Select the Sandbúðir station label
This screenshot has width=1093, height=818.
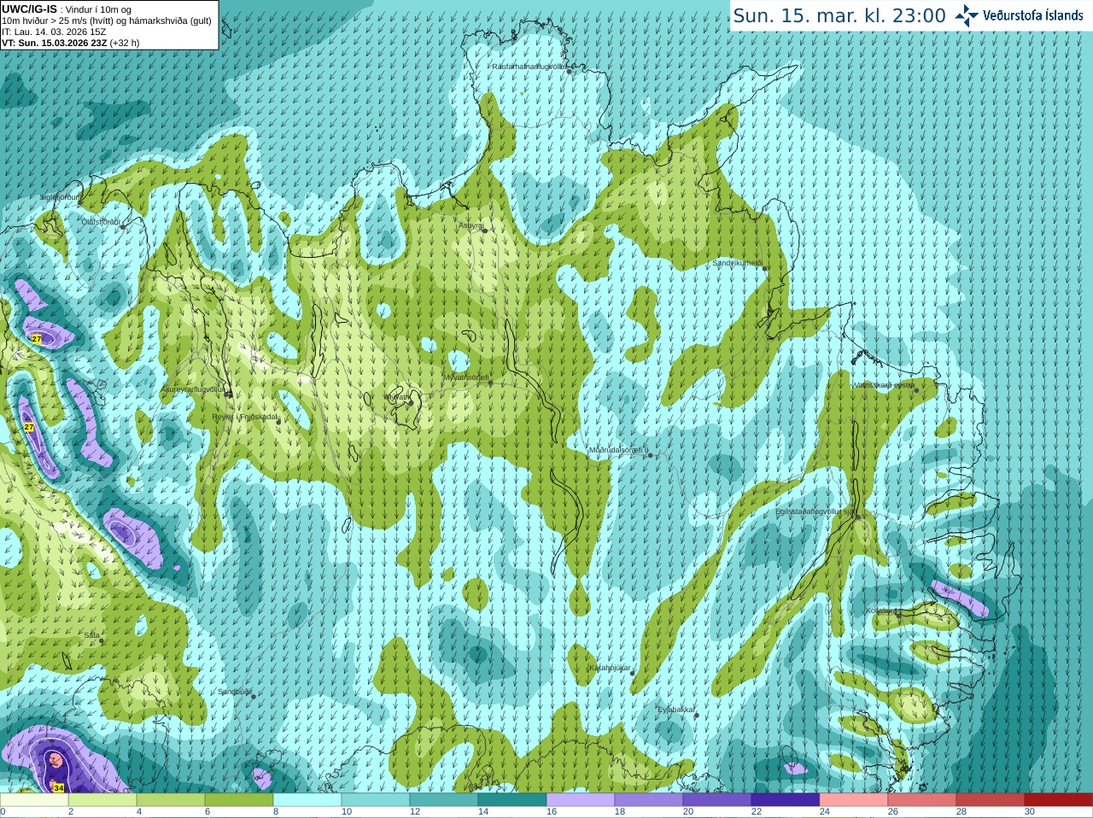pos(235,692)
